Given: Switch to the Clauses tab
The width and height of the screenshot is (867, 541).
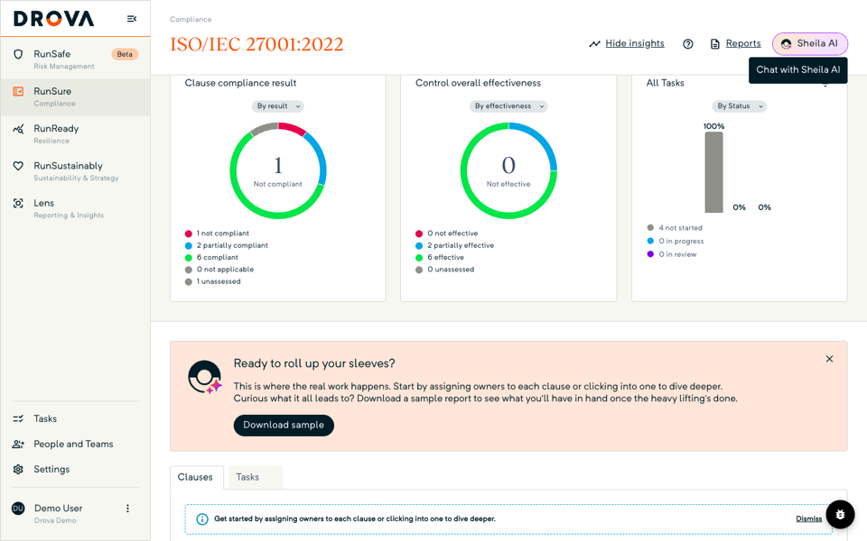Looking at the screenshot, I should click(x=195, y=477).
